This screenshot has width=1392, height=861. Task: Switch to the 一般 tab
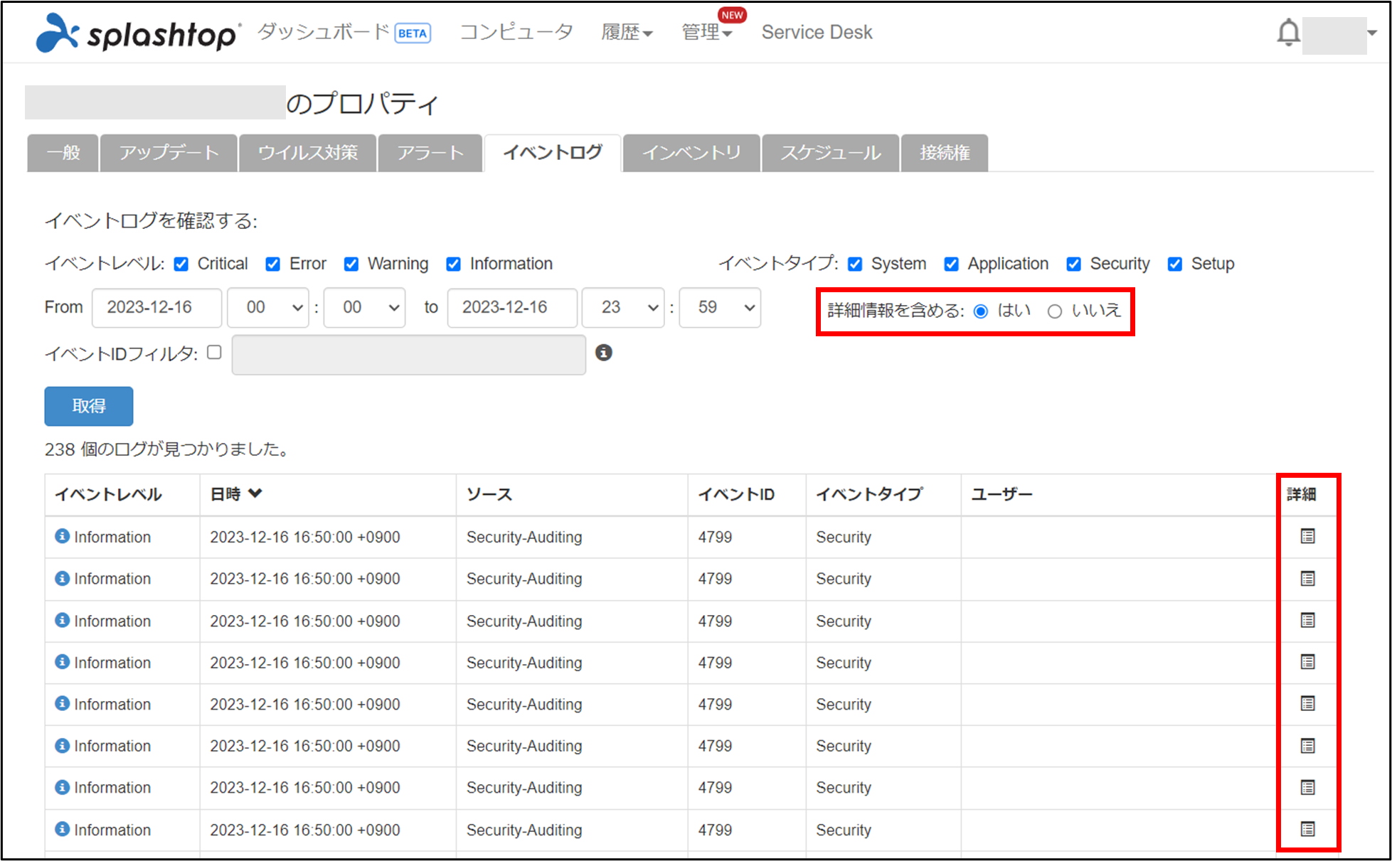coord(63,153)
